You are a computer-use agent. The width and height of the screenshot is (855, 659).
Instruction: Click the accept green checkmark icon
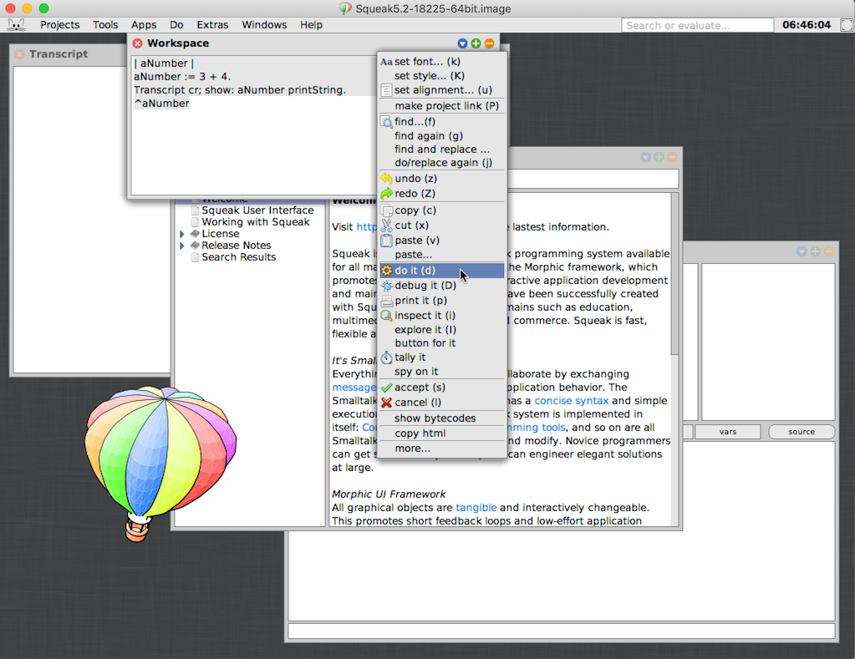386,388
